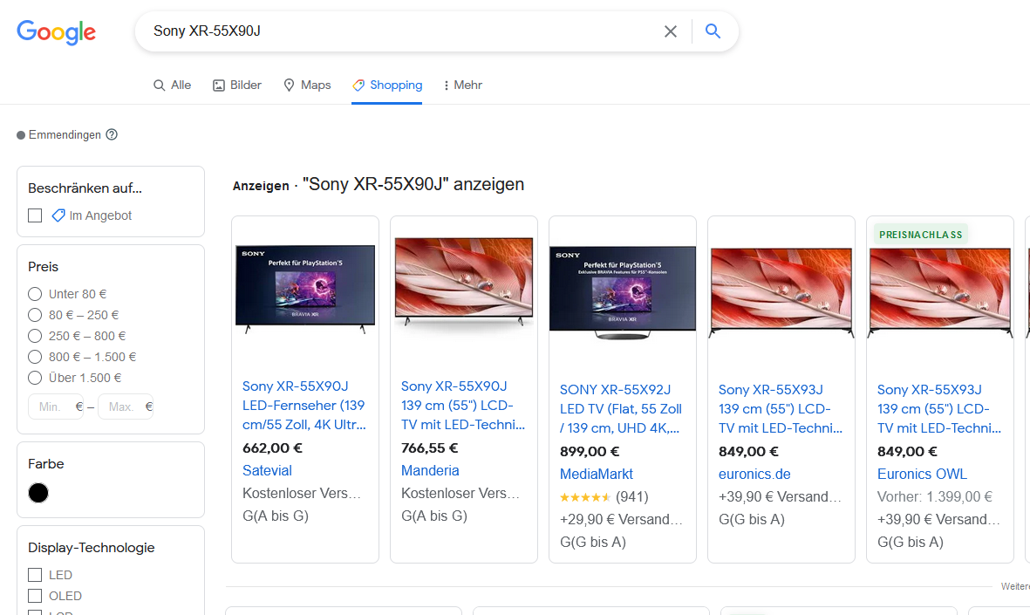This screenshot has width=1030, height=615.
Task: Select the Shopping tab
Action: point(387,85)
